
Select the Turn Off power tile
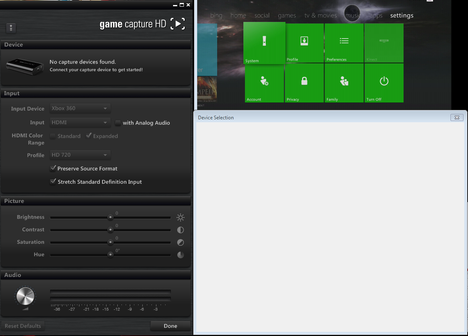(384, 83)
